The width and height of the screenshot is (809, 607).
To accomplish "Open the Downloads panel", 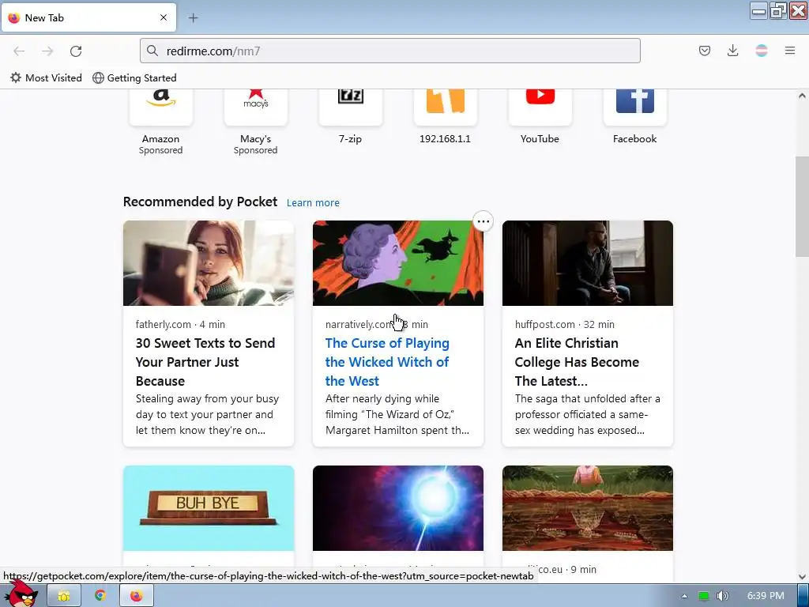I will [x=732, y=51].
